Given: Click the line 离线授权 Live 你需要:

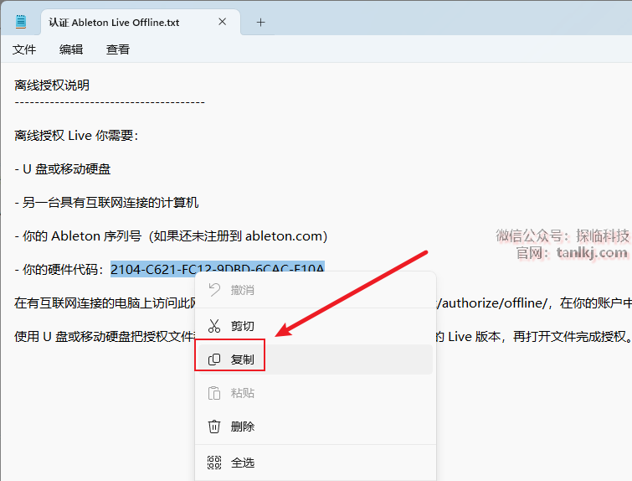Looking at the screenshot, I should coord(76,135).
